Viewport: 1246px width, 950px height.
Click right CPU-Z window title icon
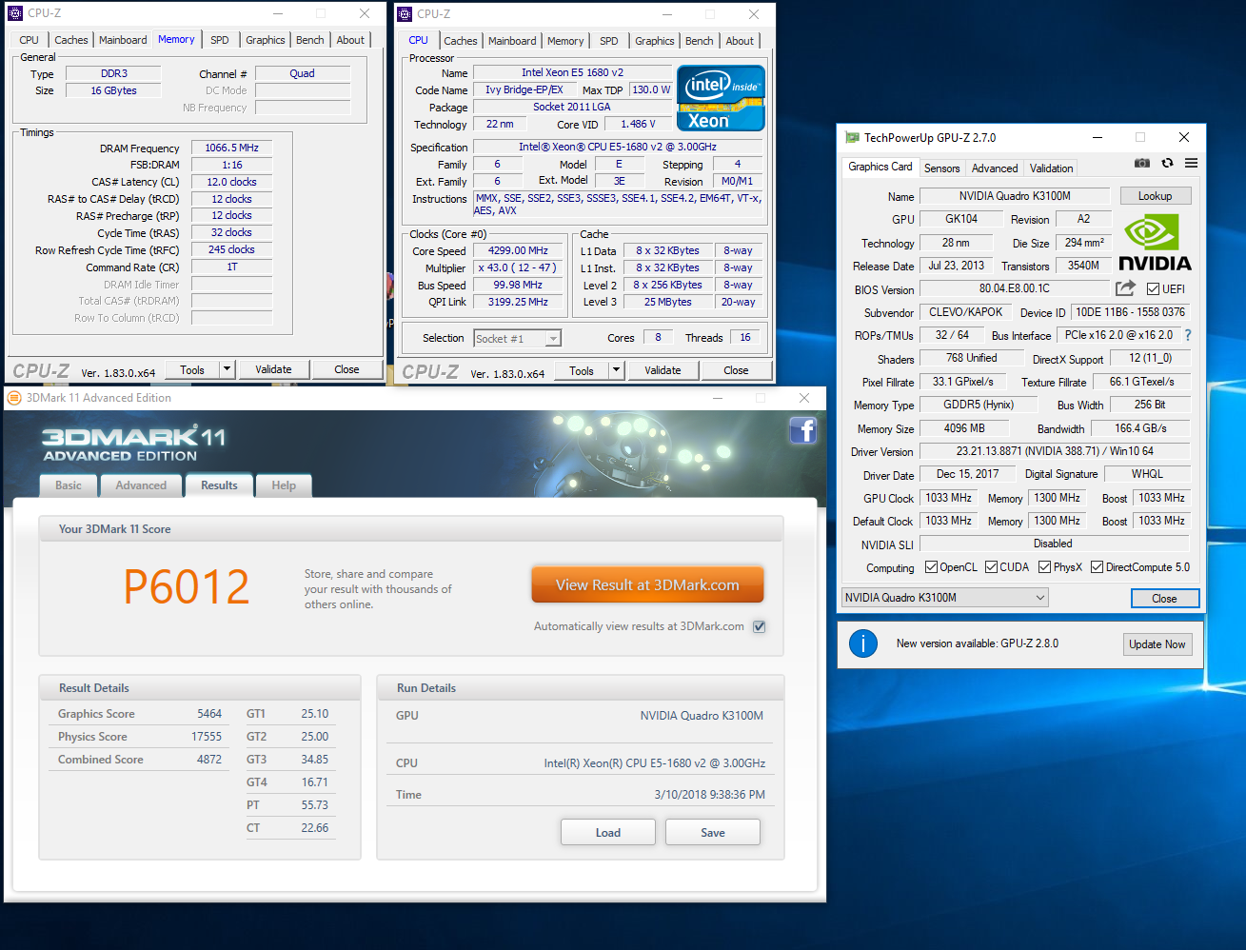click(x=405, y=13)
